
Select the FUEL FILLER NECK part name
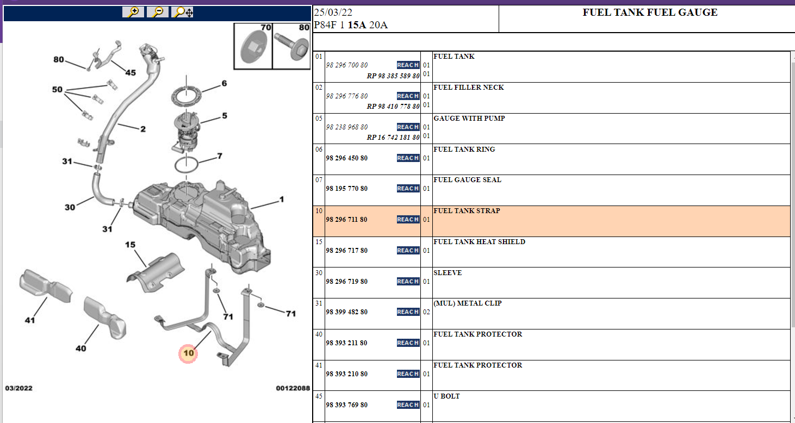point(469,88)
